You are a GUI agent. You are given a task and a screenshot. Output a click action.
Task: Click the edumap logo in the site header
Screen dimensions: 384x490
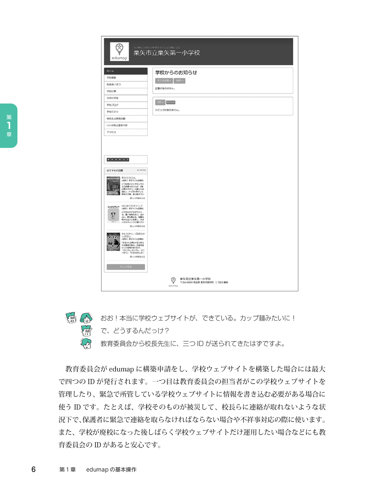(x=119, y=51)
